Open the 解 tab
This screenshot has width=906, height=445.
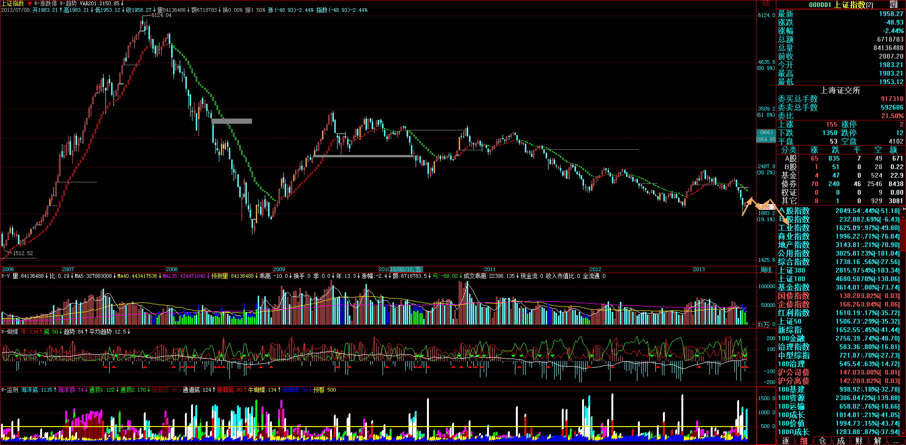click(x=878, y=441)
